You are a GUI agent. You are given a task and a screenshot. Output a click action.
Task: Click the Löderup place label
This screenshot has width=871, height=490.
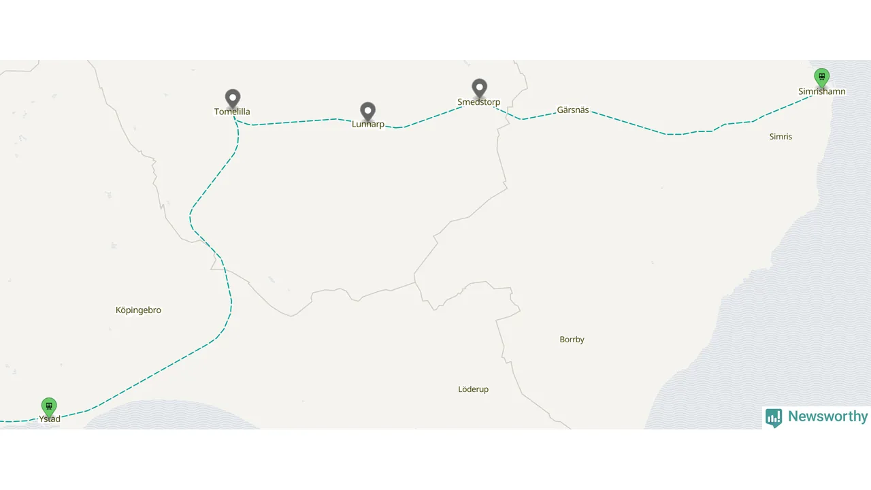coord(473,389)
